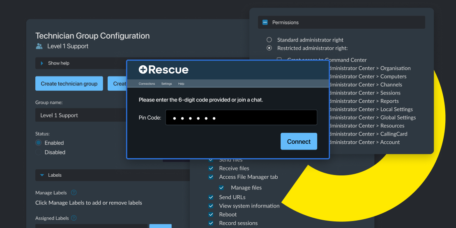Open the Settings menu in Rescue
Viewport: 456px width, 228px height.
click(167, 84)
